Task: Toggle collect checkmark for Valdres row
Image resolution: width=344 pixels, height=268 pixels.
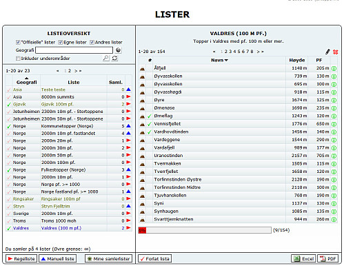Action: pyautogui.click(x=9, y=229)
